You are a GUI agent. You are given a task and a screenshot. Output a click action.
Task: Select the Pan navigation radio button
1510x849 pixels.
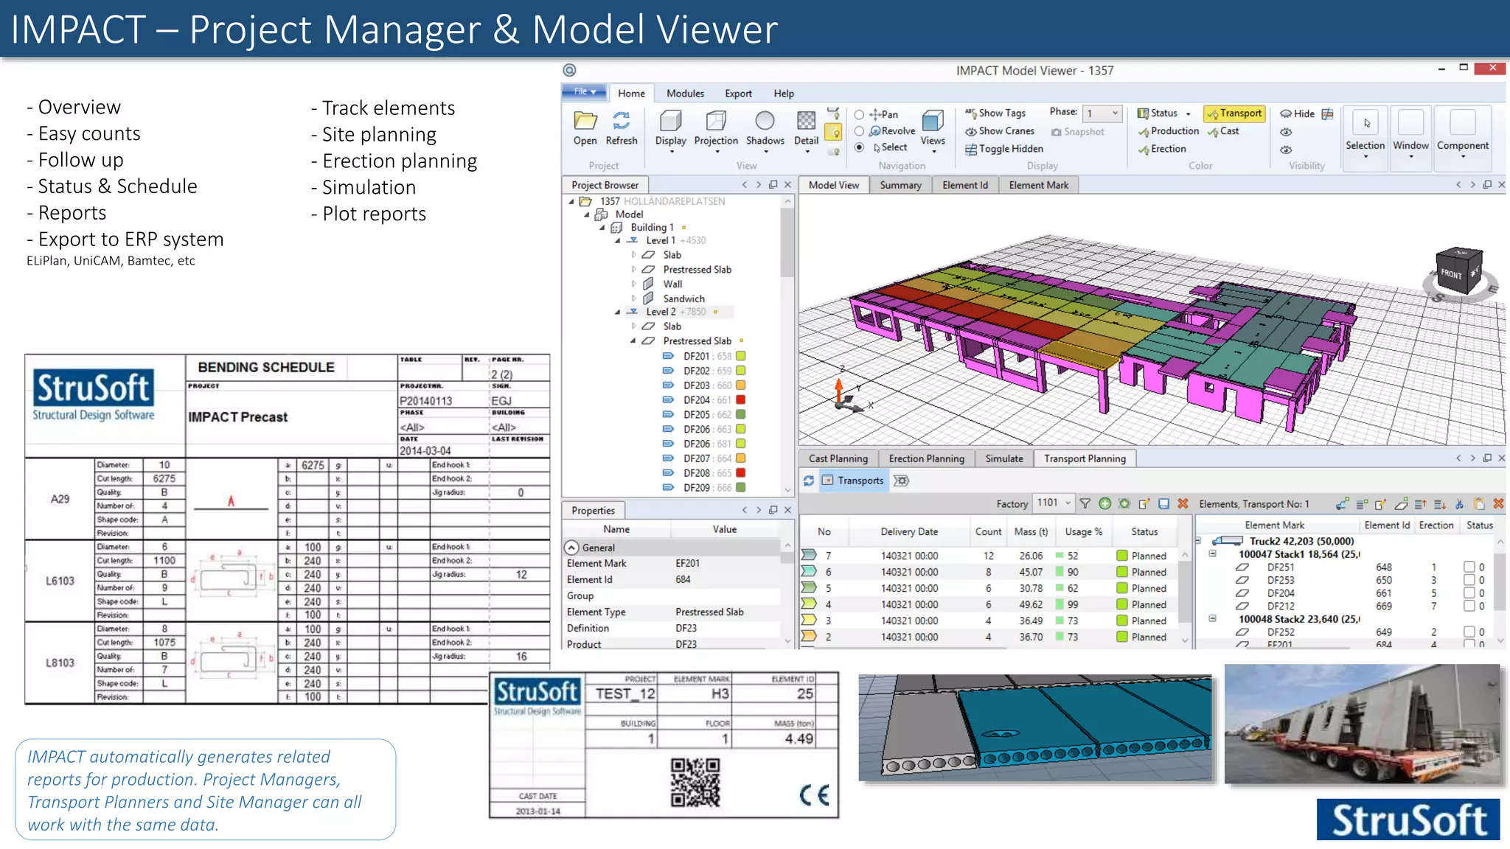(x=859, y=115)
